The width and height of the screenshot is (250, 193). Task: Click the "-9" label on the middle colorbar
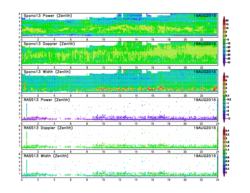click(227, 115)
